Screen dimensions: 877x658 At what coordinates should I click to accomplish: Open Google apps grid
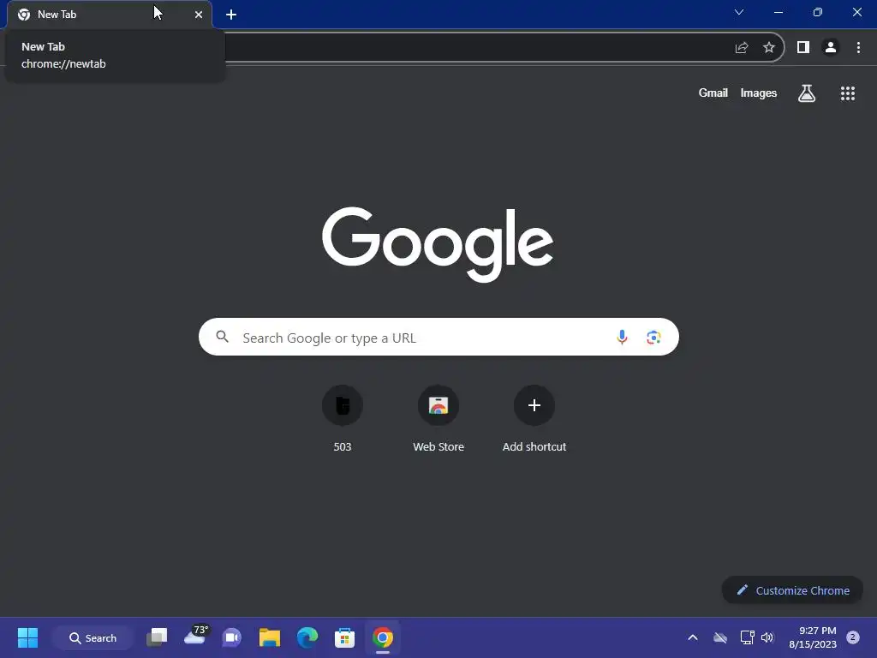click(x=848, y=93)
